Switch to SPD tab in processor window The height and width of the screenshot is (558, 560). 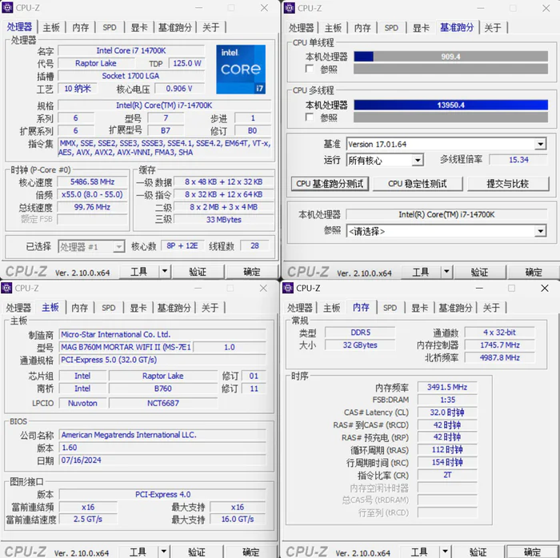(110, 27)
